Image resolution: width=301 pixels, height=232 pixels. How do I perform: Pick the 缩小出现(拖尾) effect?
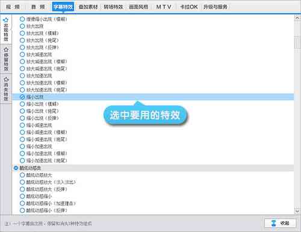point(39,111)
